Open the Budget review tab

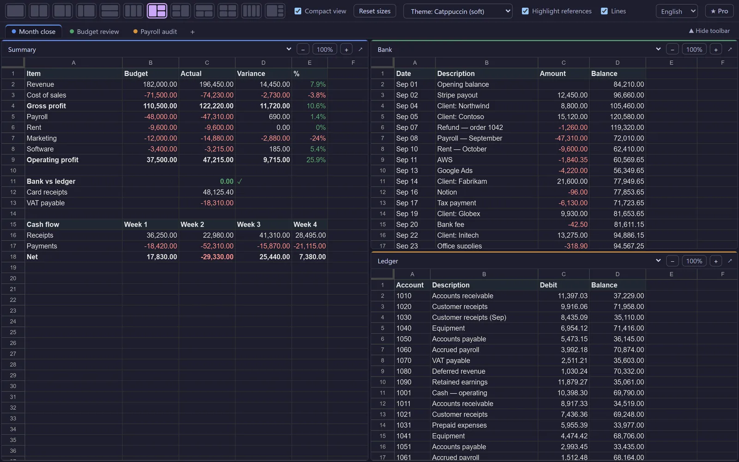tap(94, 31)
